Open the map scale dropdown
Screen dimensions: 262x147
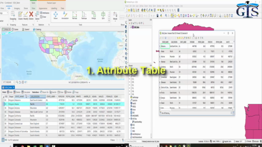click(14, 82)
